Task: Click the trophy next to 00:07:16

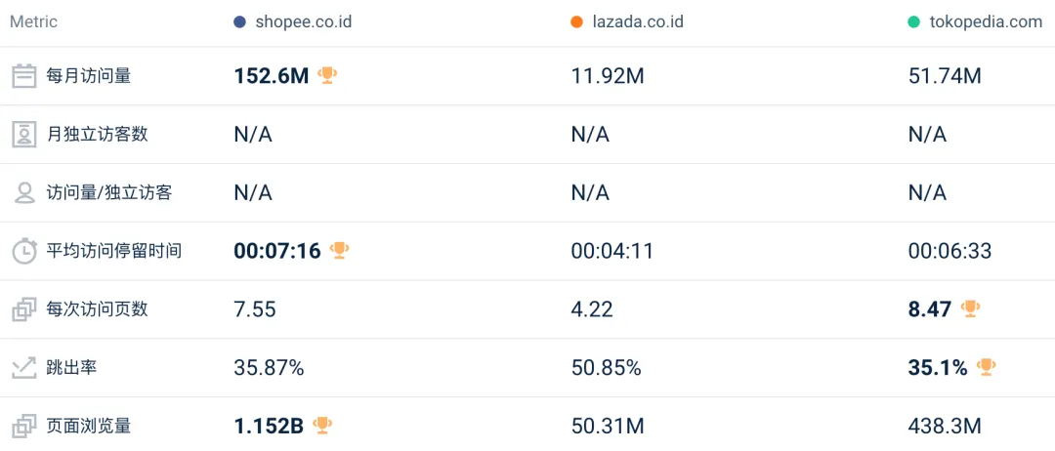Action: click(x=339, y=251)
